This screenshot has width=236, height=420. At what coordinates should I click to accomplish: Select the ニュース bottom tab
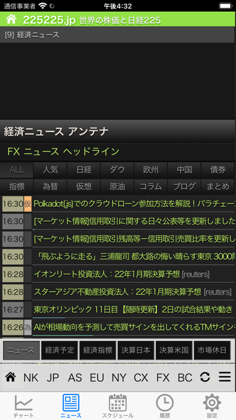pos(71,406)
